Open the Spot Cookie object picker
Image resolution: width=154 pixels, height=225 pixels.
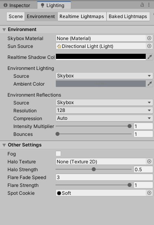pos(149,193)
